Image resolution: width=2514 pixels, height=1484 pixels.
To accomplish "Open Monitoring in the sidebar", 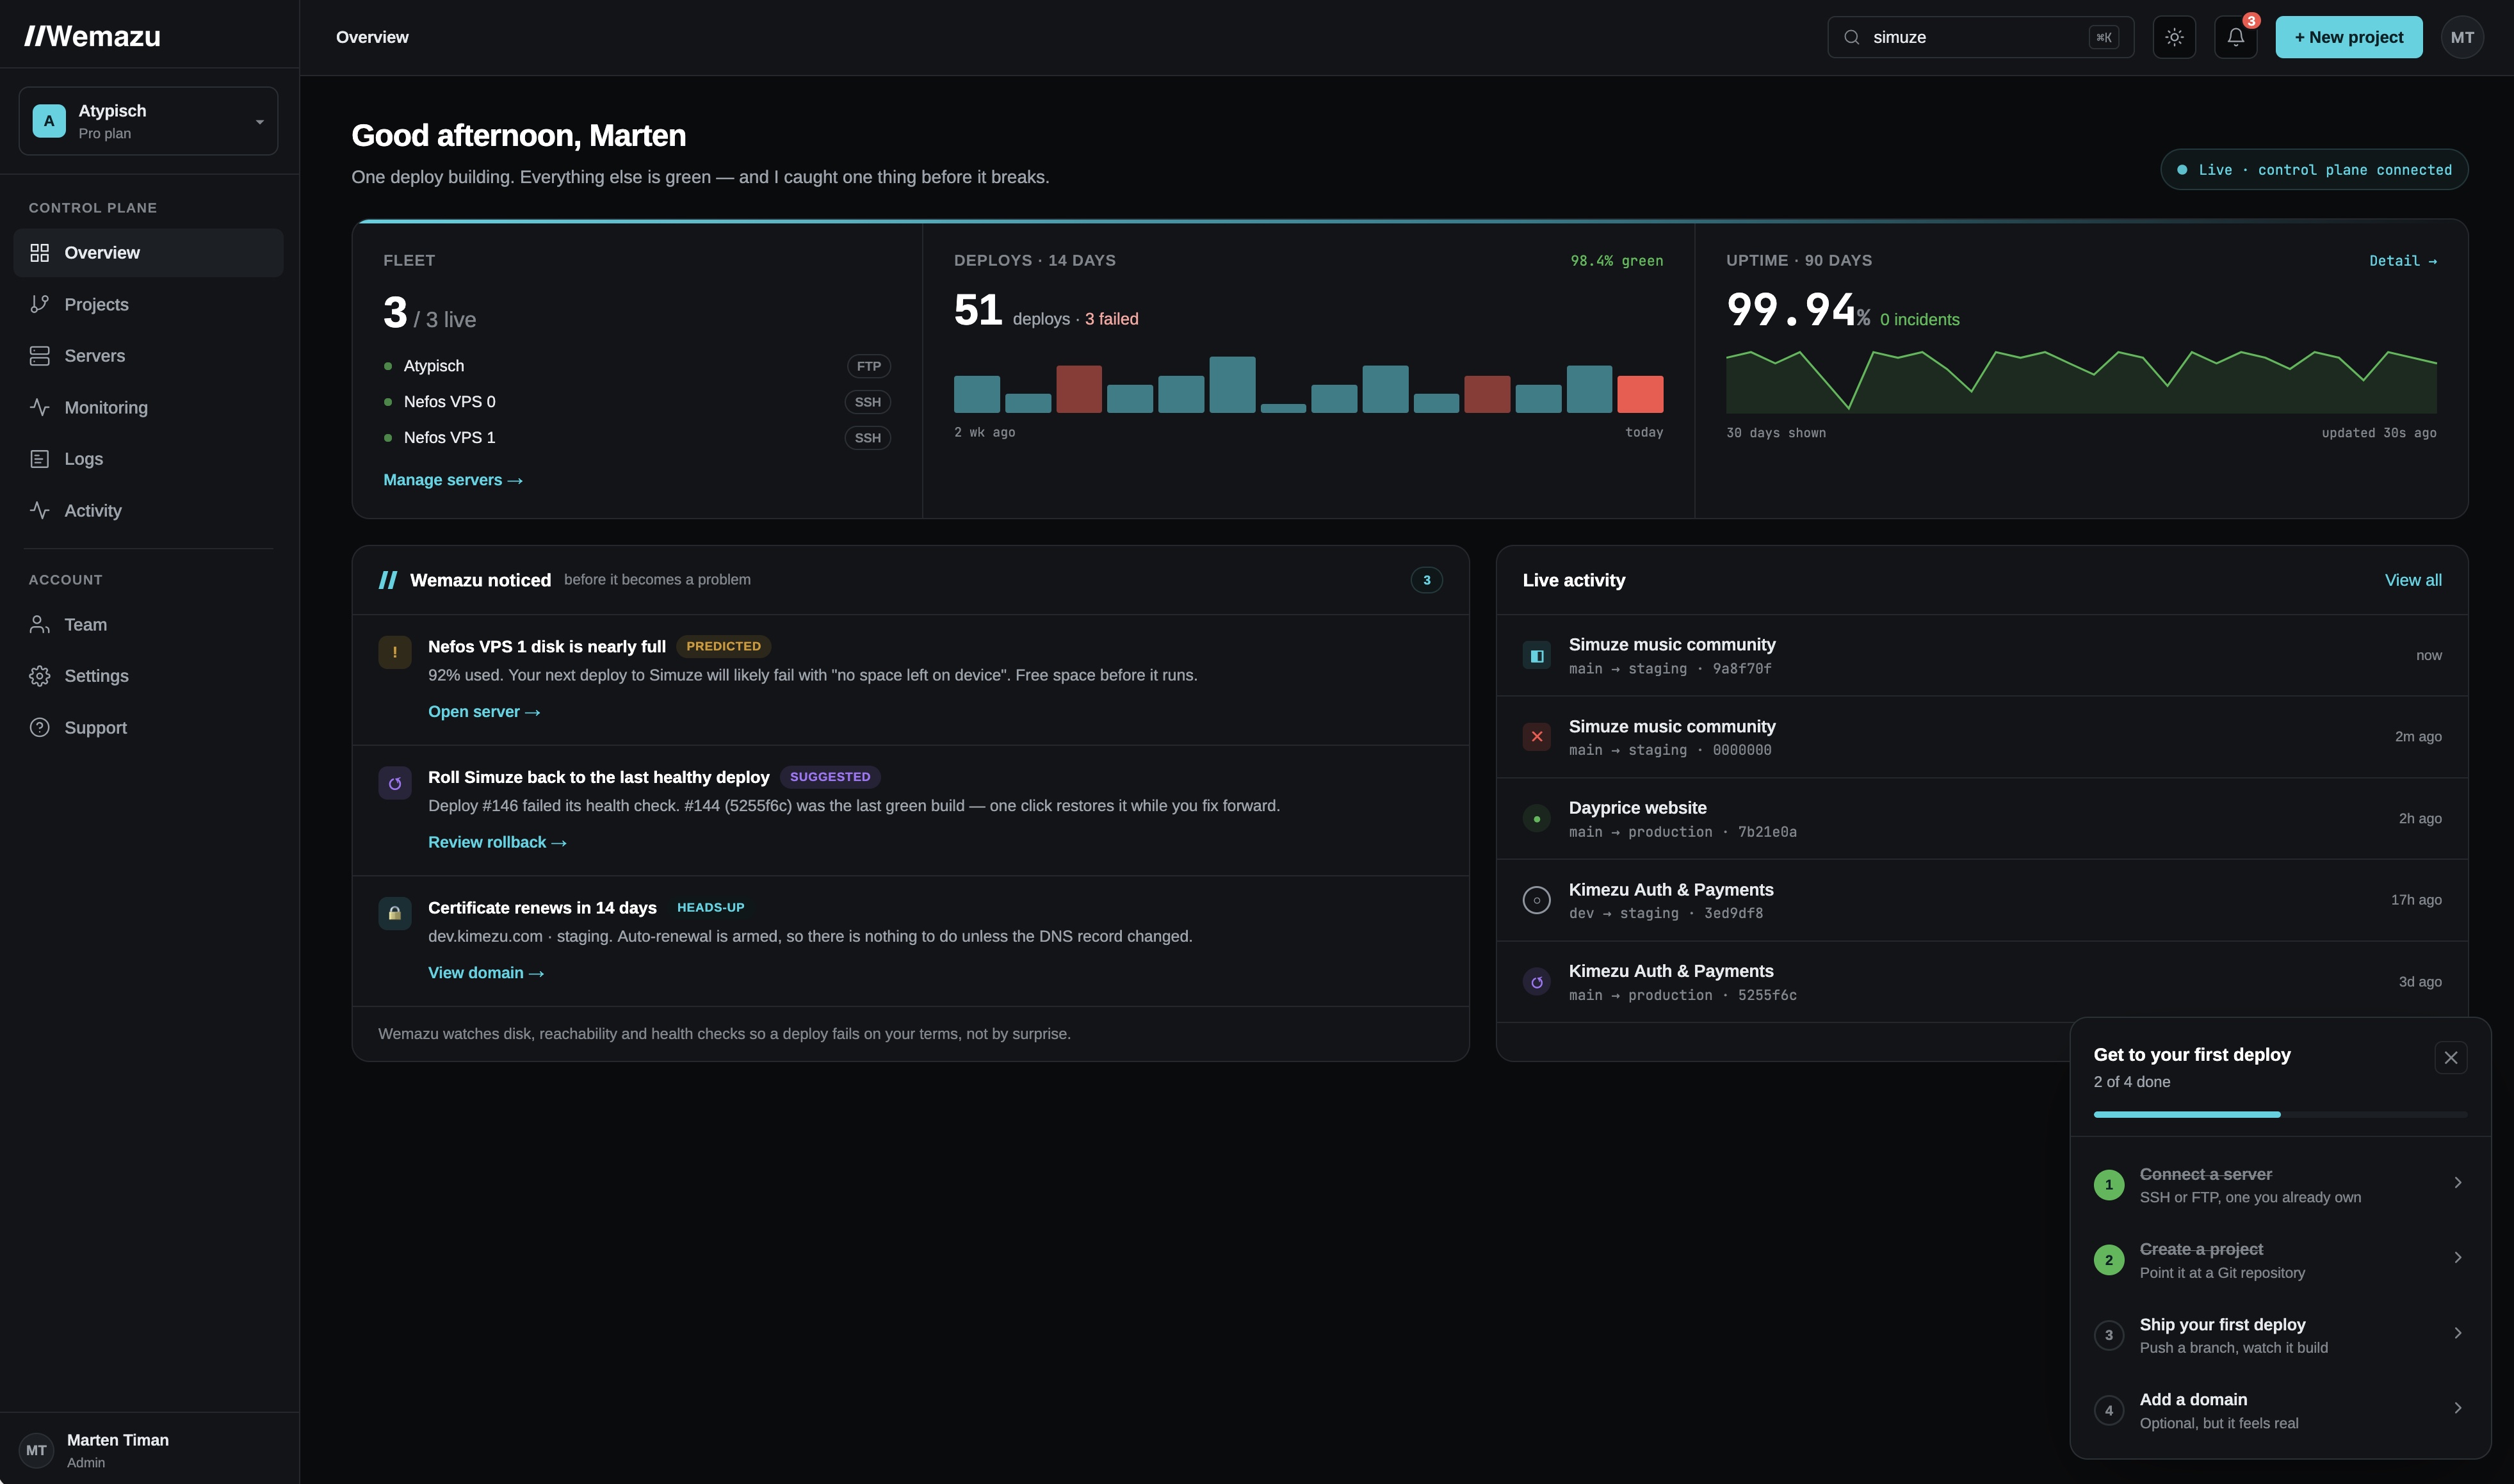I will click(x=148, y=408).
